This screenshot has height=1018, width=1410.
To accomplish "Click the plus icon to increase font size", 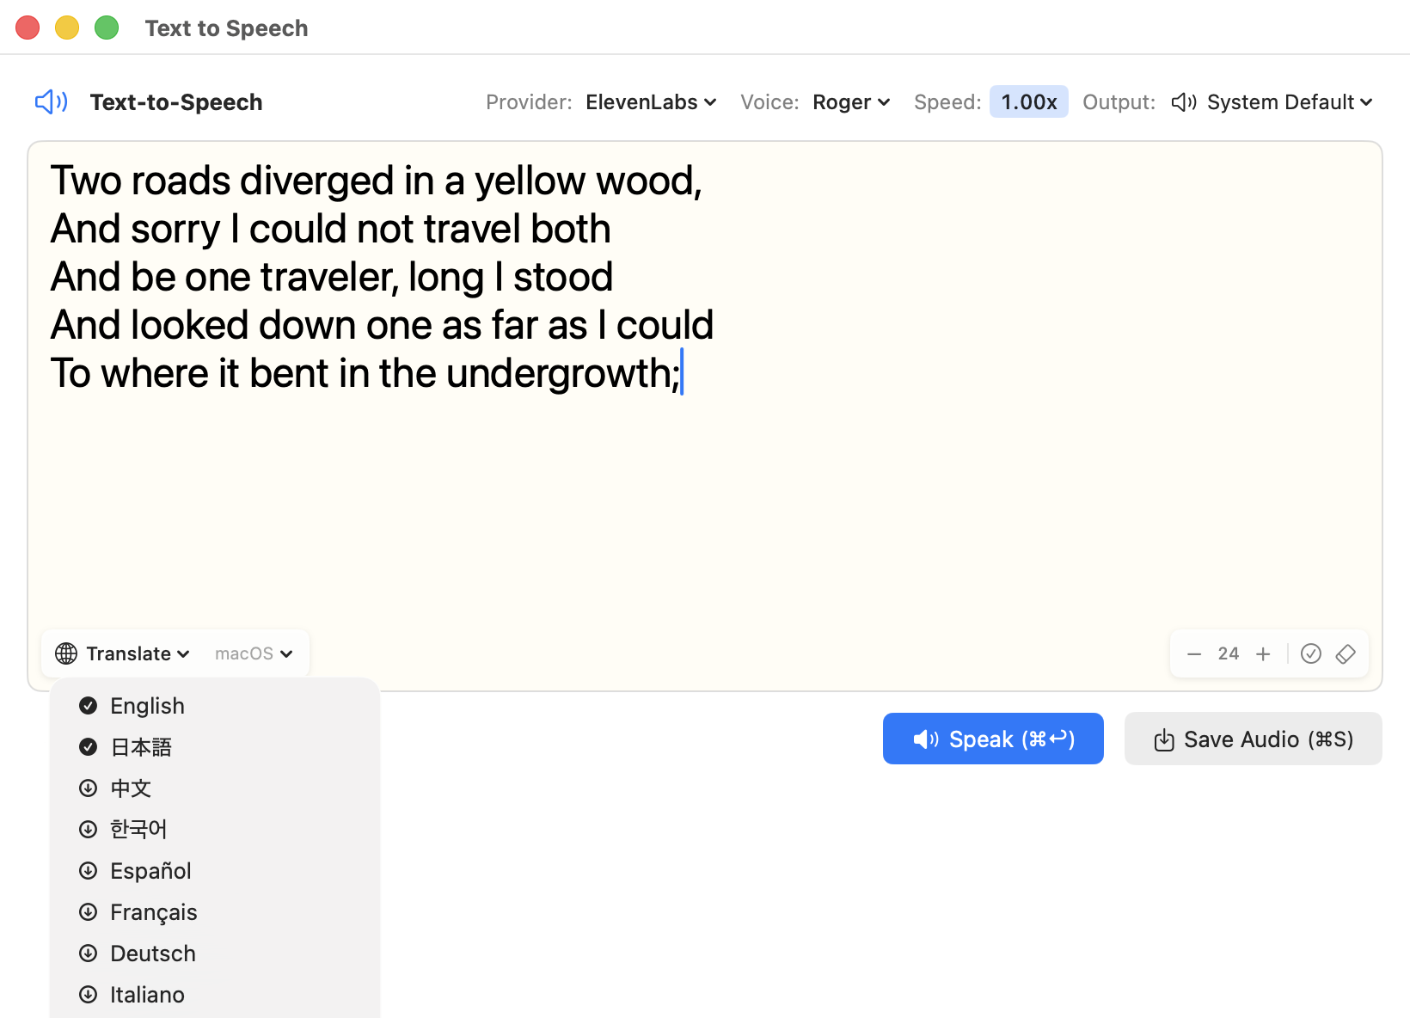I will coord(1263,653).
